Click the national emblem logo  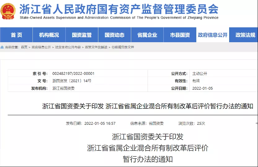(8, 11)
